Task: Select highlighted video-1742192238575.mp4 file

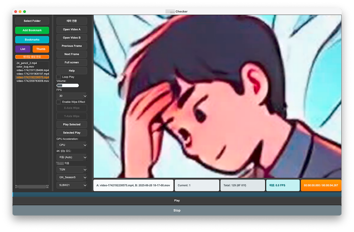Action: (33, 77)
